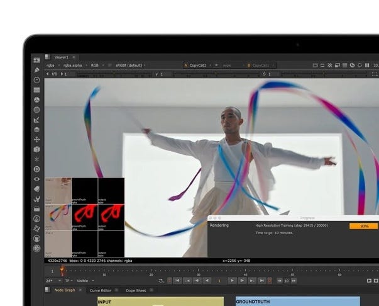The image size is (379, 306).
Task: Open the Visible frame range dropdown
Action: coord(85,281)
